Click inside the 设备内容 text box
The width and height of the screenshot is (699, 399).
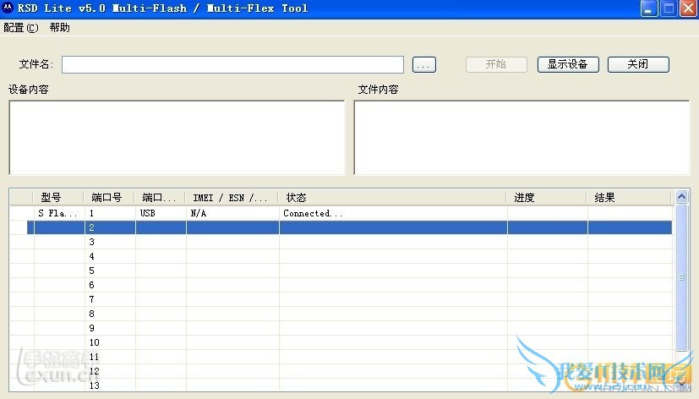coord(177,137)
